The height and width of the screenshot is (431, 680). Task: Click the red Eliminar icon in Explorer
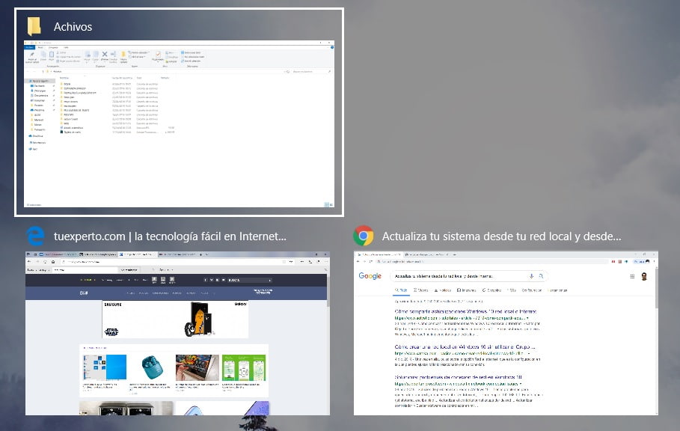click(104, 53)
